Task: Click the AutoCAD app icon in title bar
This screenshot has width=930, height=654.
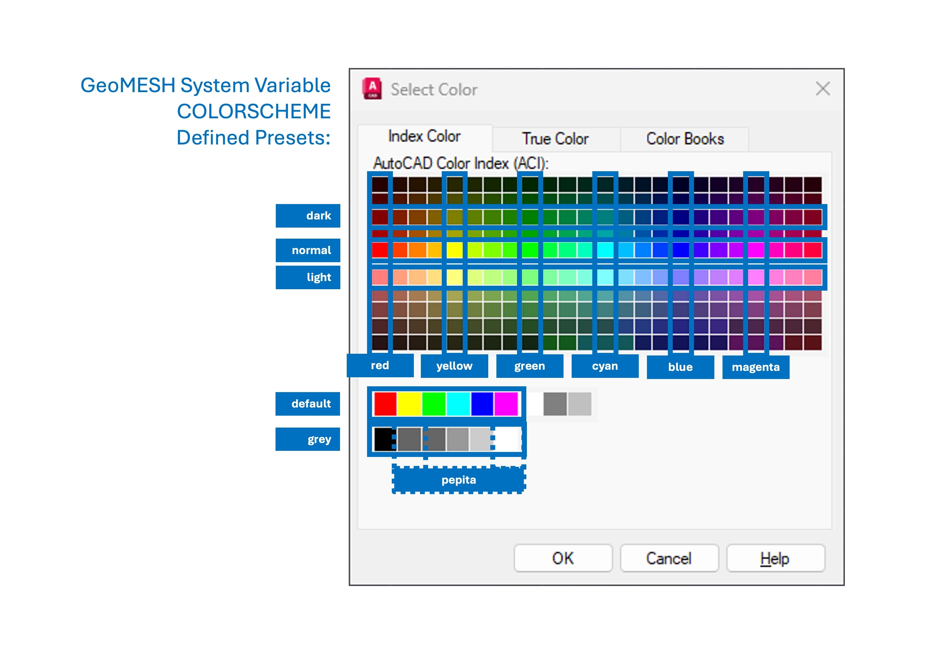Action: 372,88
